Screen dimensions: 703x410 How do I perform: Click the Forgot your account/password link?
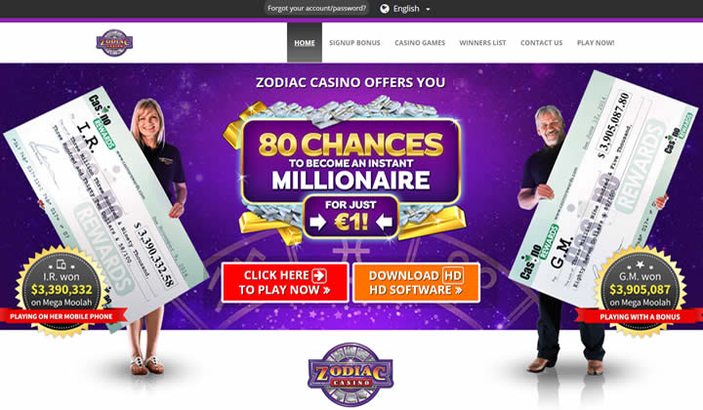[316, 8]
